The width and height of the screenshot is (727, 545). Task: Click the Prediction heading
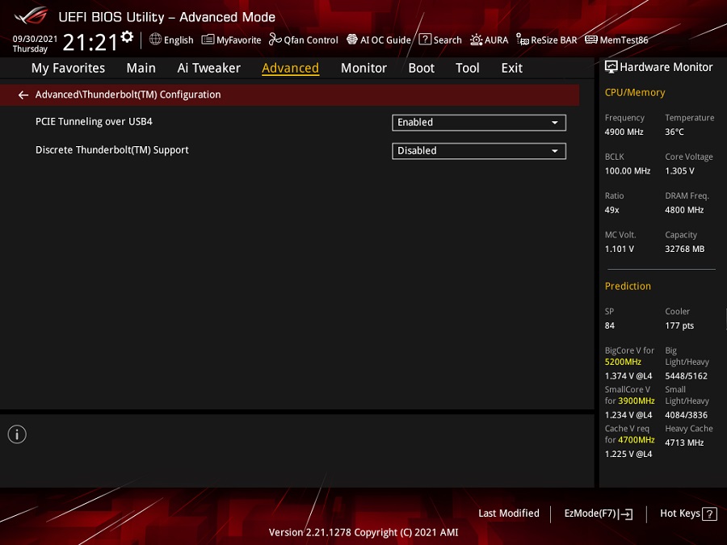pos(628,287)
